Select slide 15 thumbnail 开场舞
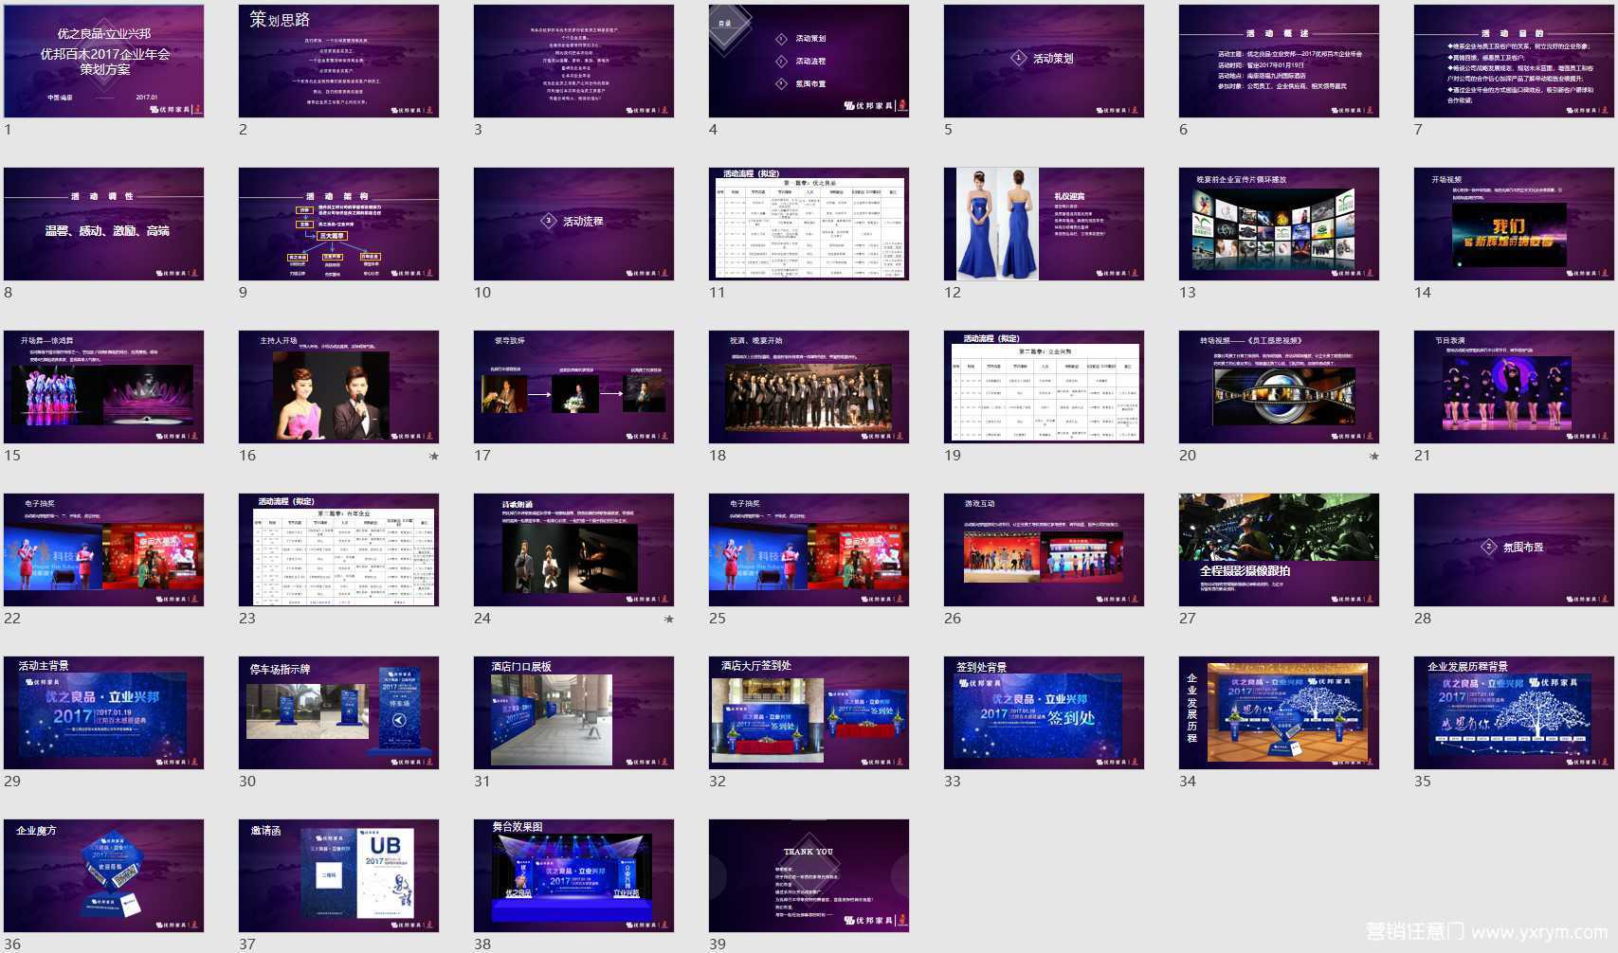 click(104, 387)
